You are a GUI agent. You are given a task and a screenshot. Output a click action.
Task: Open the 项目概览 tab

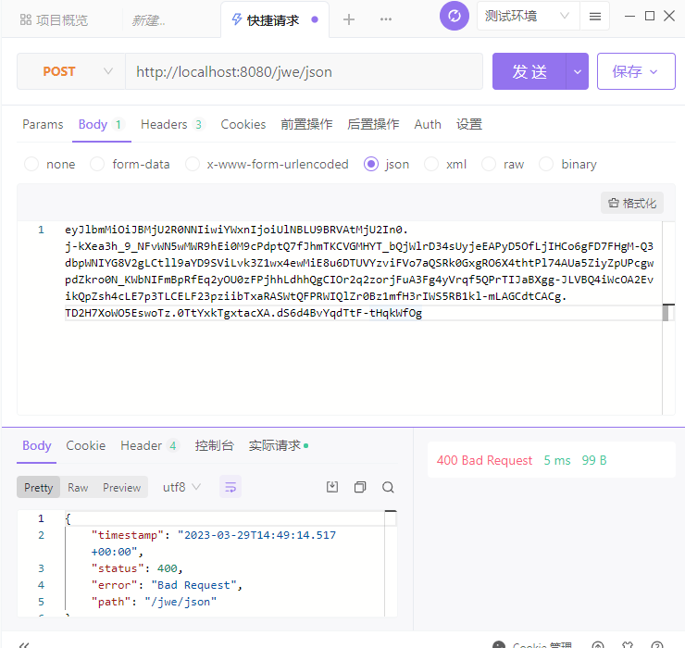coord(54,20)
